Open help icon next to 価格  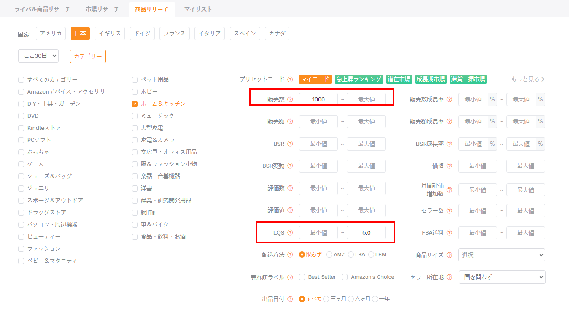[450, 166]
